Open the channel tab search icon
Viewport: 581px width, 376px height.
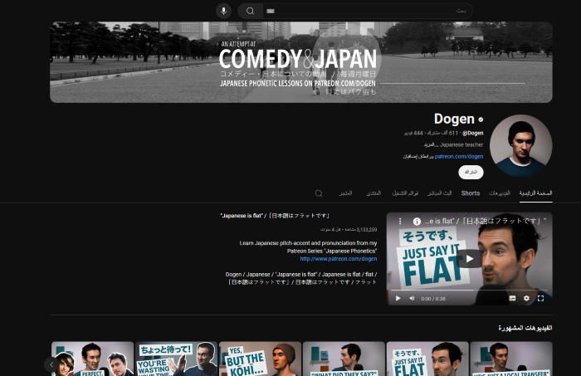(x=318, y=193)
